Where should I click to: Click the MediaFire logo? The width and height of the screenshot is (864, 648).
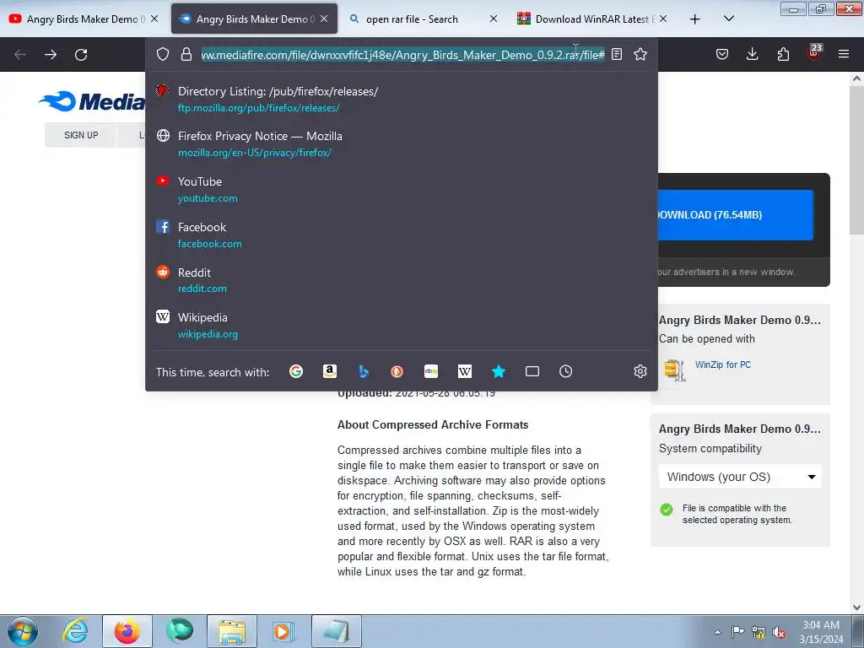coord(91,101)
